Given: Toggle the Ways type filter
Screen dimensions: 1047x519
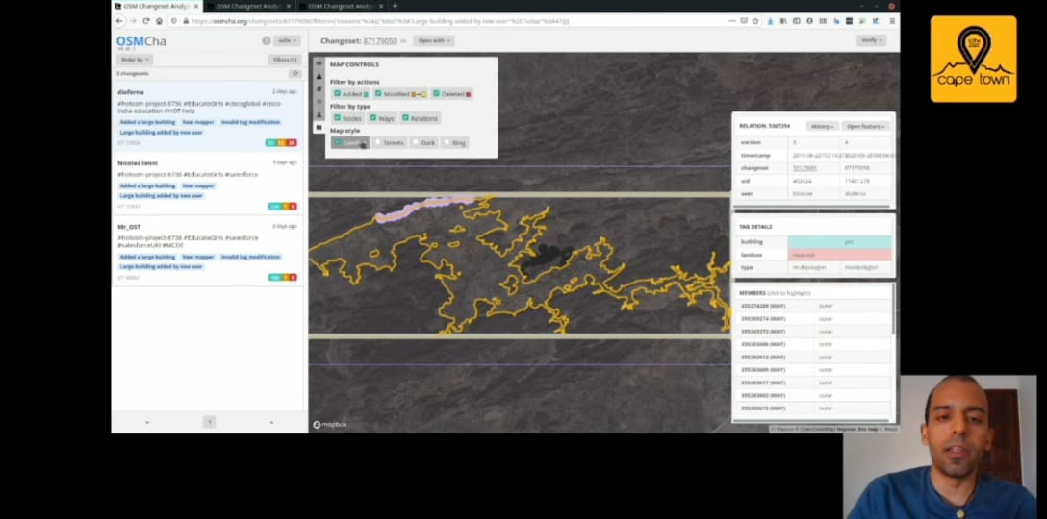Looking at the screenshot, I should pyautogui.click(x=381, y=118).
